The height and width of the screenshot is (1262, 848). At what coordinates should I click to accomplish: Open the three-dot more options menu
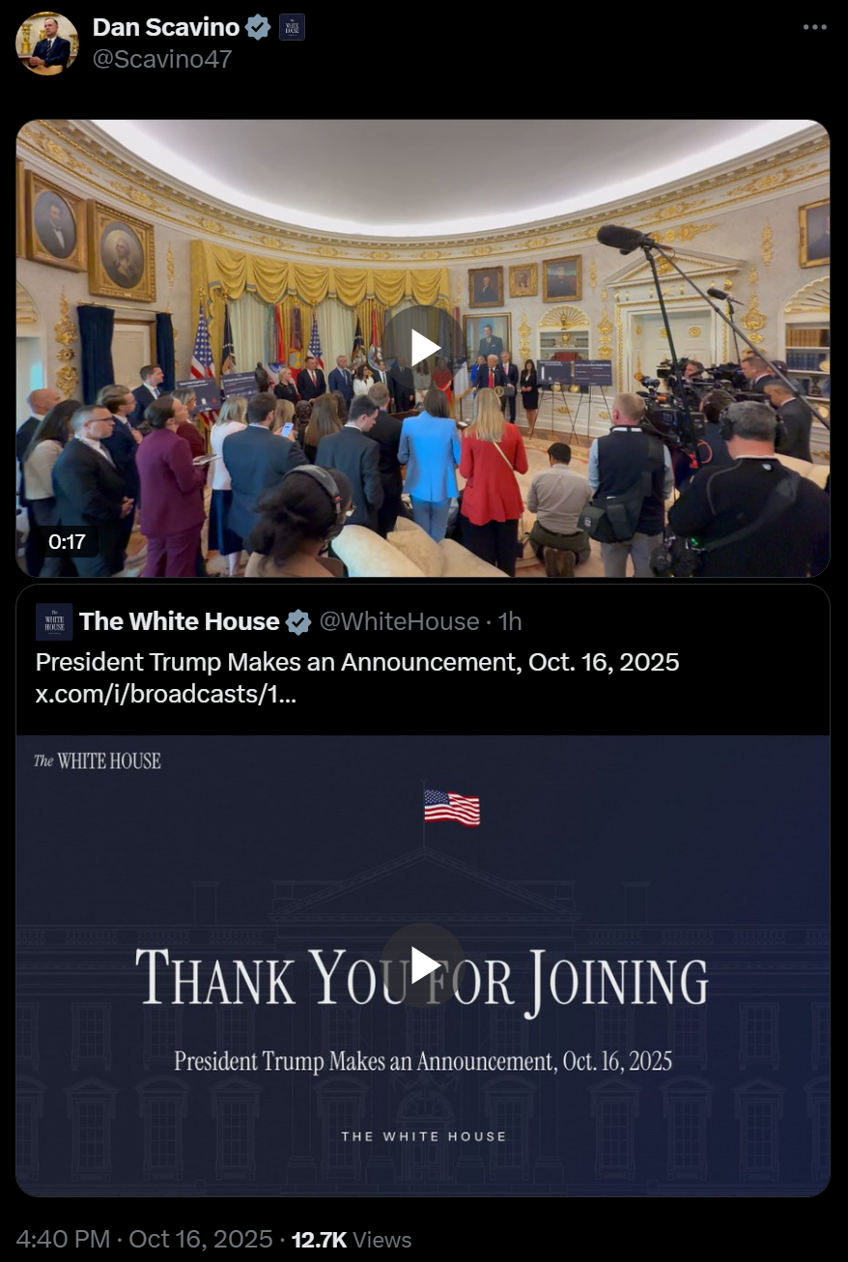pos(815,27)
